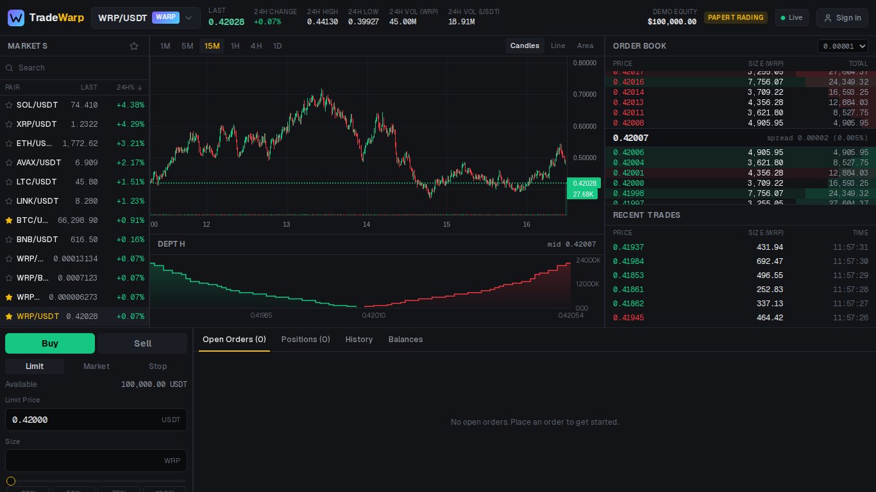Click the Sign in button
876x492 pixels.
(x=842, y=18)
